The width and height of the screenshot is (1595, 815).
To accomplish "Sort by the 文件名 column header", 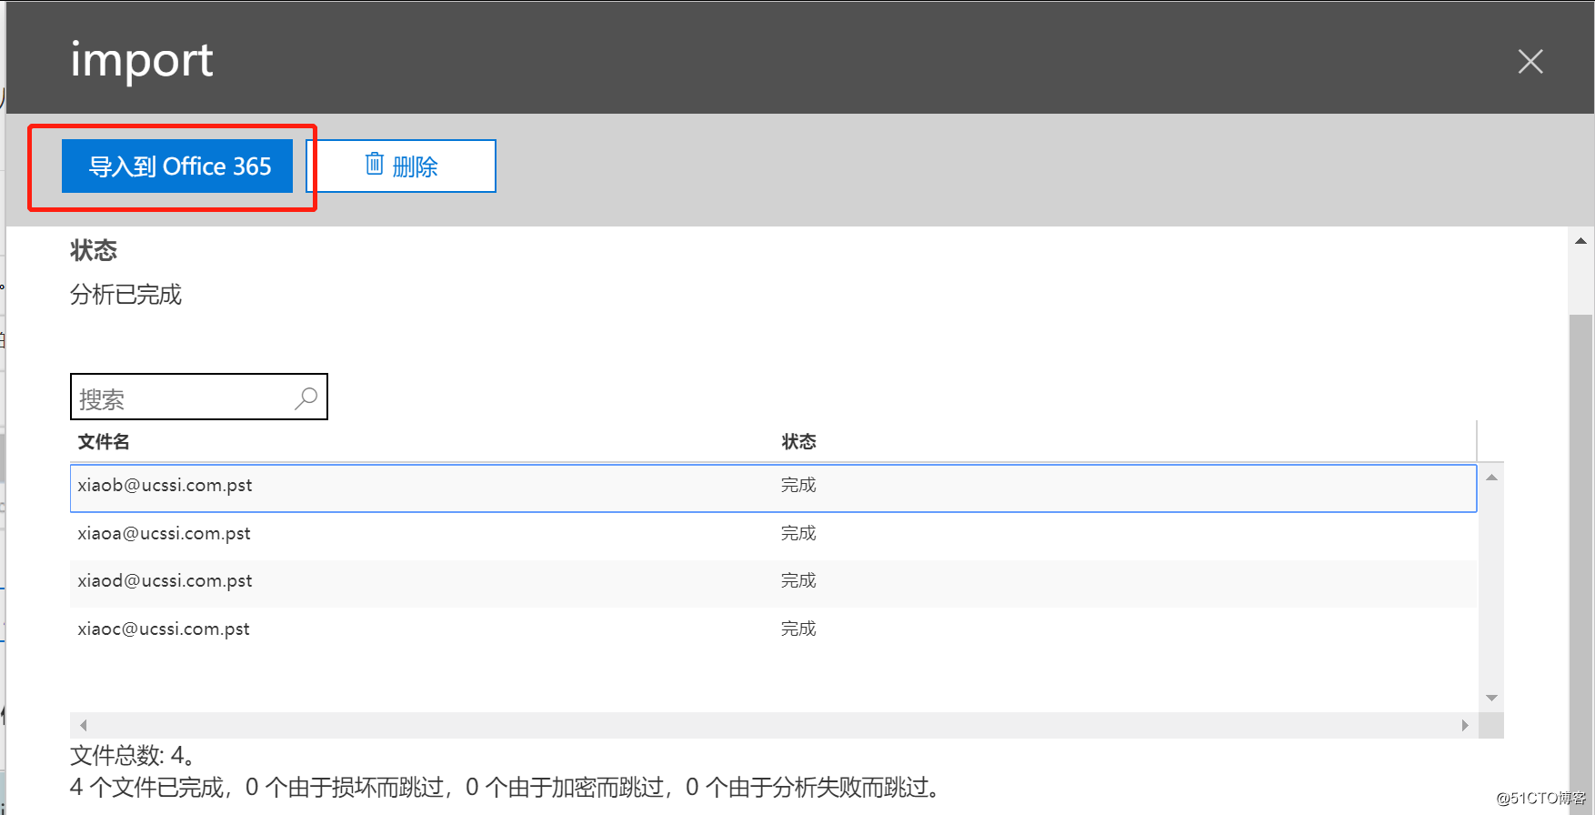I will tap(104, 442).
